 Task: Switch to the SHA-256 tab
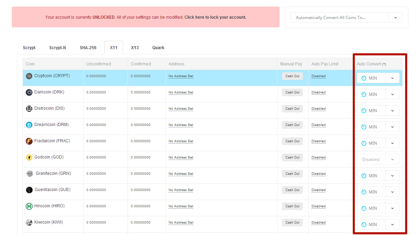pos(88,48)
